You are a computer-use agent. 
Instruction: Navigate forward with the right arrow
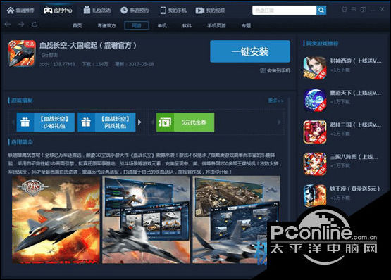21,25
